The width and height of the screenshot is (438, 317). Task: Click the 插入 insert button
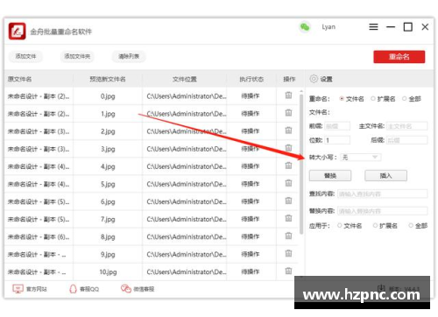tap(385, 176)
